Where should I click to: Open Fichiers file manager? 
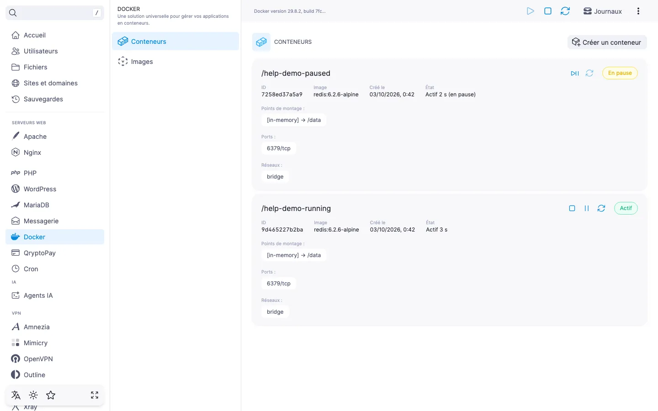click(x=55, y=67)
